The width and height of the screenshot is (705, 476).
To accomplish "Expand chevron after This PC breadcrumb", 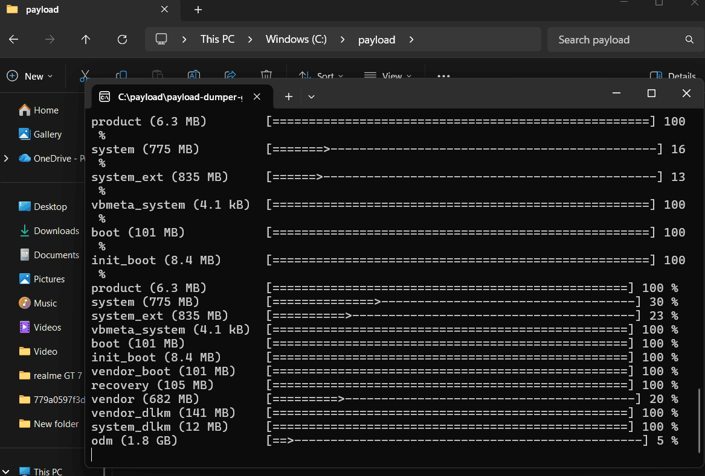I will [250, 40].
